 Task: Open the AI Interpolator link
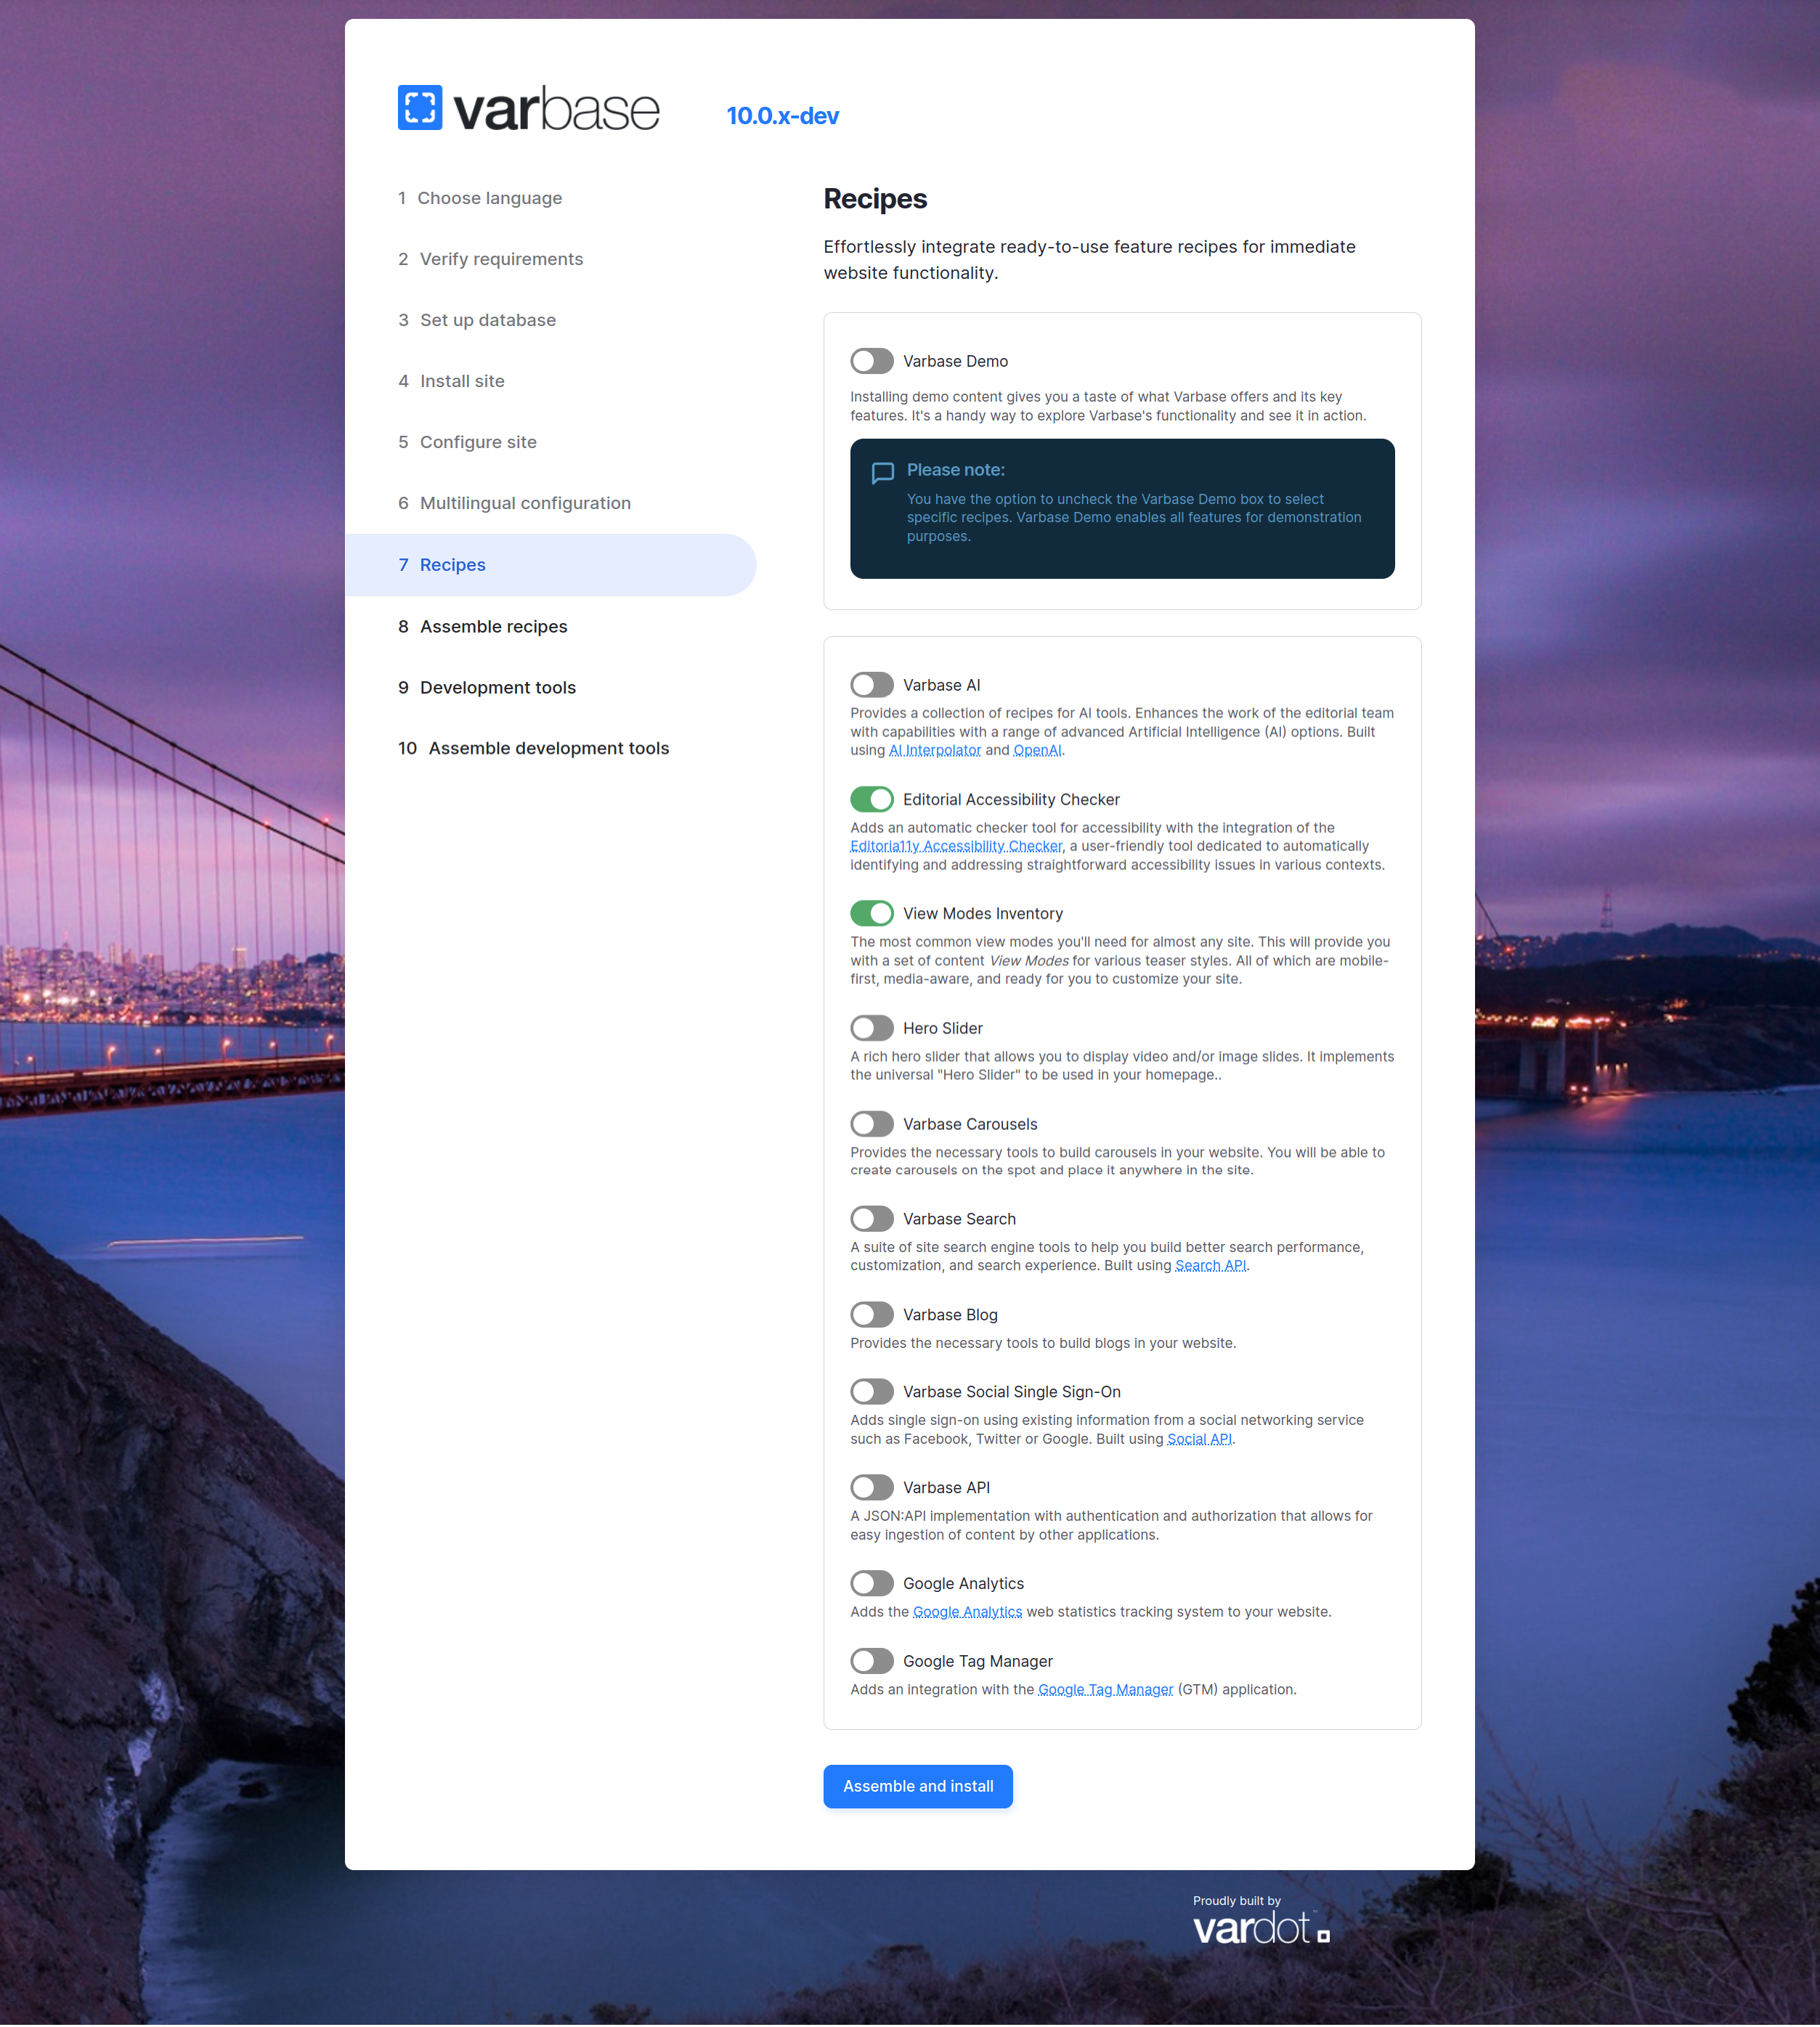tap(934, 751)
